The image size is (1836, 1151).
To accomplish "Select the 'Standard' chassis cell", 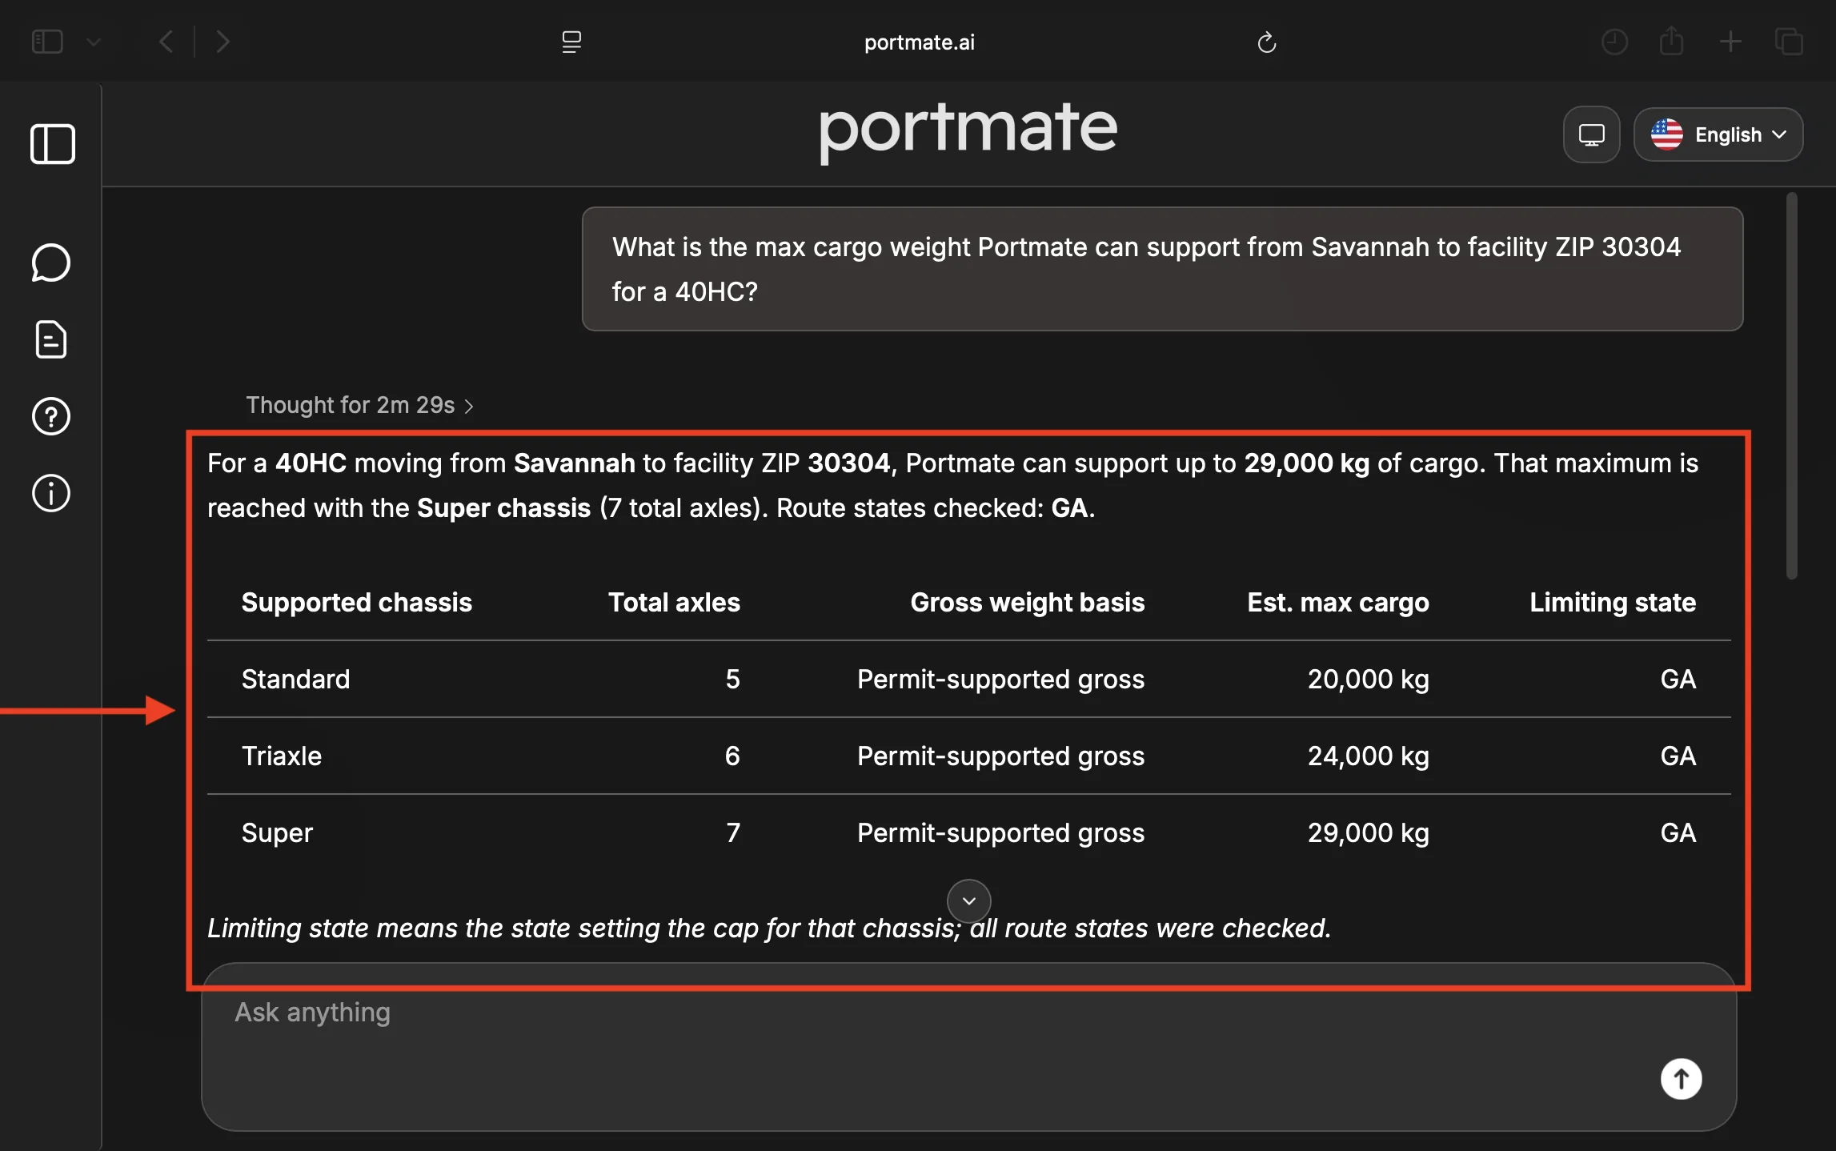I will (295, 679).
